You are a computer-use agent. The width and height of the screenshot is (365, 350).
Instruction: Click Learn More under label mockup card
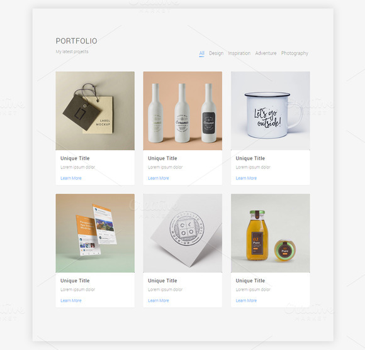(71, 178)
